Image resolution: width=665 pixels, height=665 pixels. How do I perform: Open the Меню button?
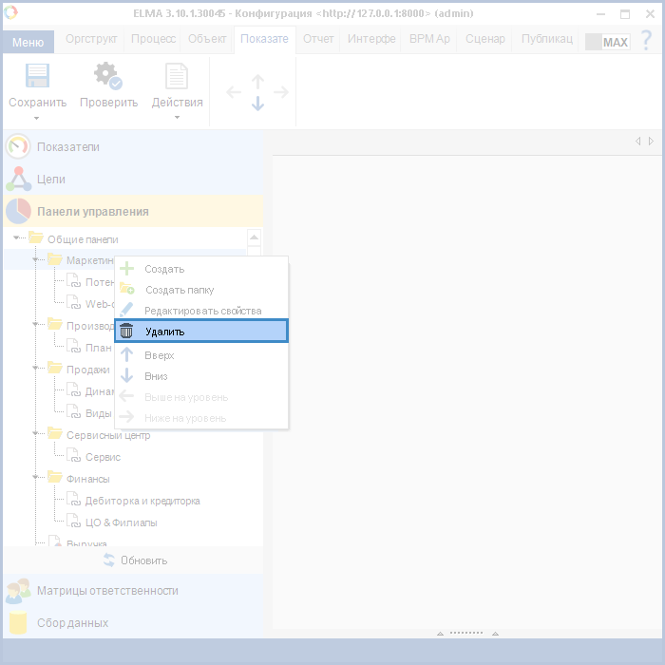tap(28, 42)
